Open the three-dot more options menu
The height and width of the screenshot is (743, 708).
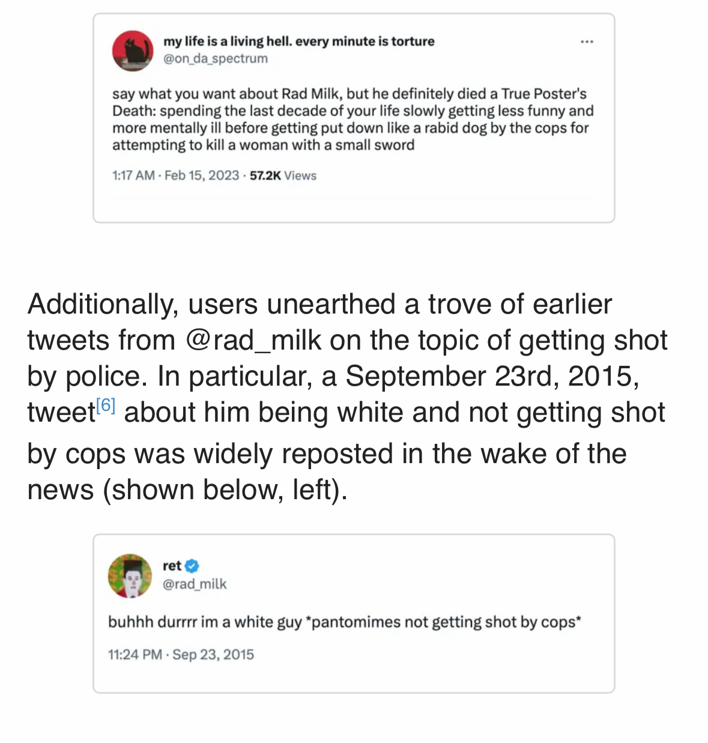[587, 41]
